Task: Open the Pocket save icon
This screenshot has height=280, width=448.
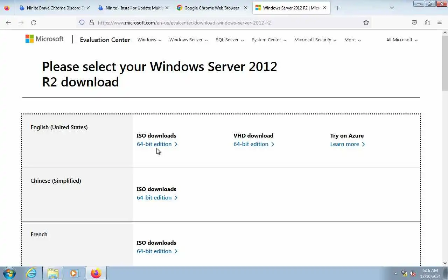Action: 414,22
